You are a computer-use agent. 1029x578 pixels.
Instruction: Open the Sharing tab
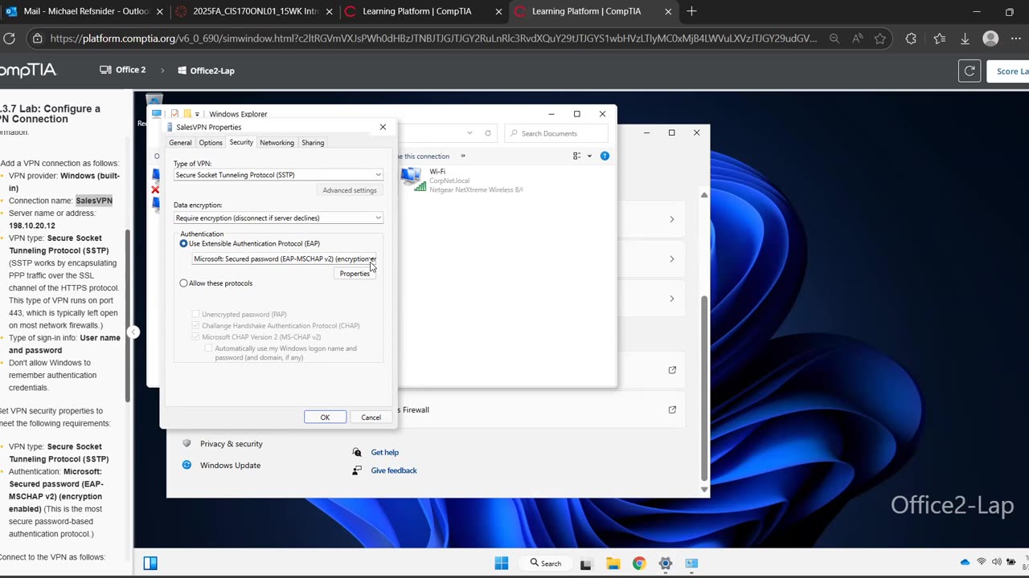pos(313,143)
